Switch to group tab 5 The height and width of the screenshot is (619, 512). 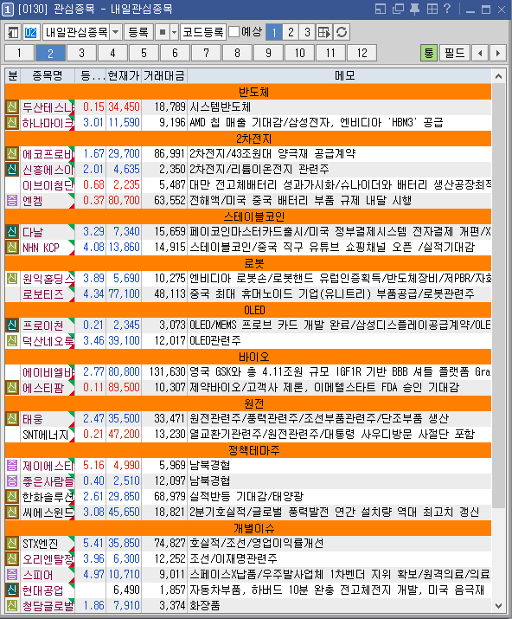144,53
